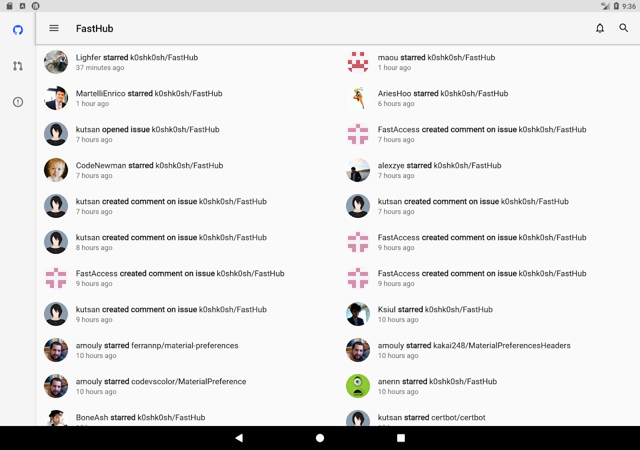Open CodeNewman's child photo avatar
640x450 pixels.
coord(56,170)
